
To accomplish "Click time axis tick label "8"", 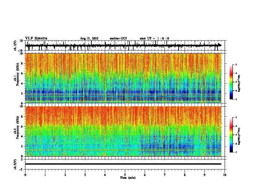I will (185, 175).
